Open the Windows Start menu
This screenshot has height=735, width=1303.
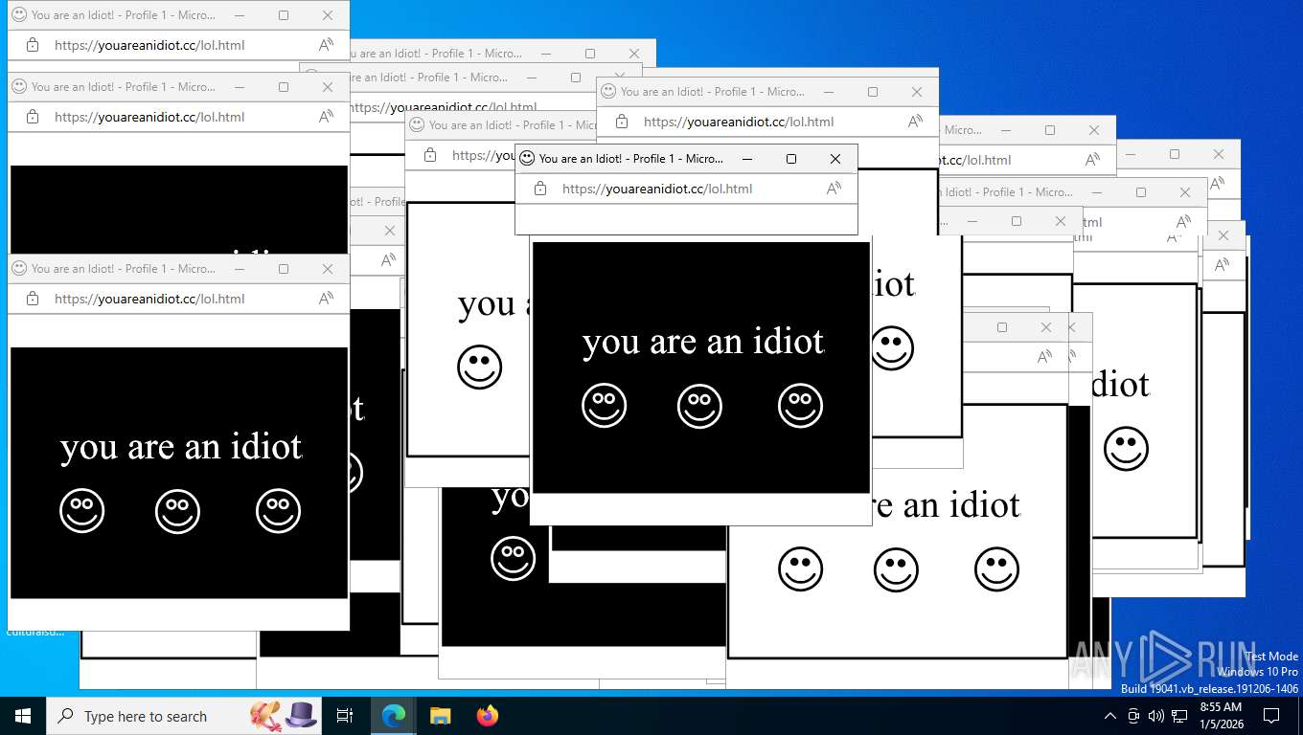point(23,716)
